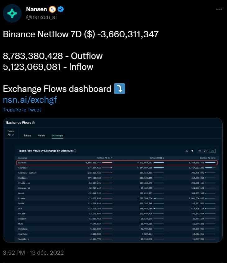Switch to the Tokens tab
Image resolution: width=227 pixels, height=263 pixels.
[x=27, y=136]
